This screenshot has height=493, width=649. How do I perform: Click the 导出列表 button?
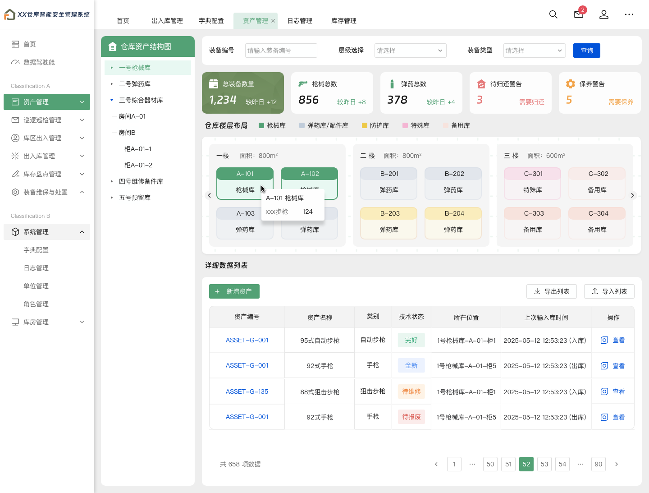552,291
